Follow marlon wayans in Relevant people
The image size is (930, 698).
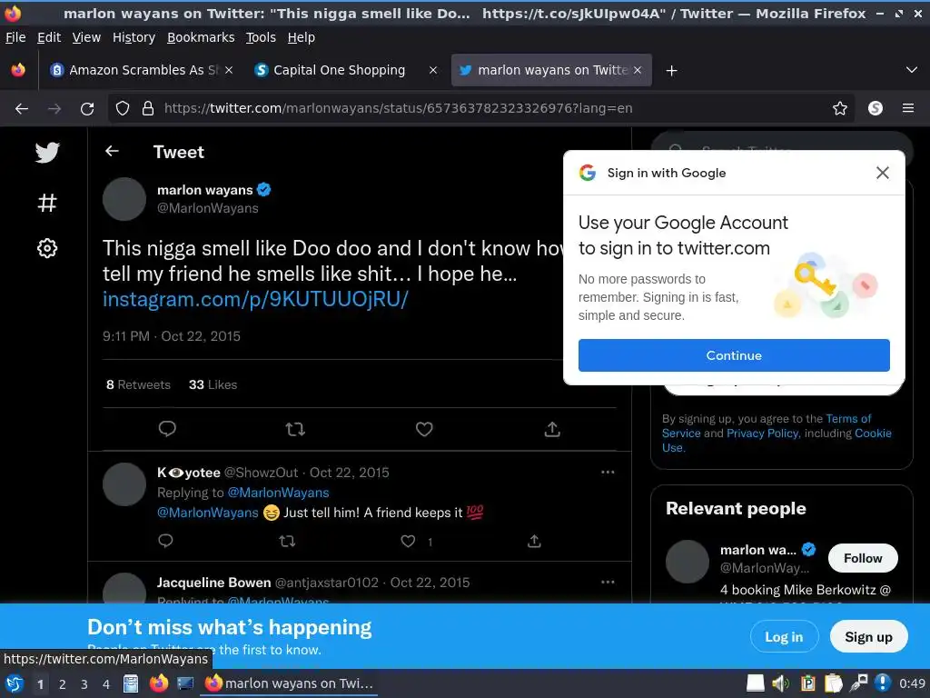[x=862, y=558]
